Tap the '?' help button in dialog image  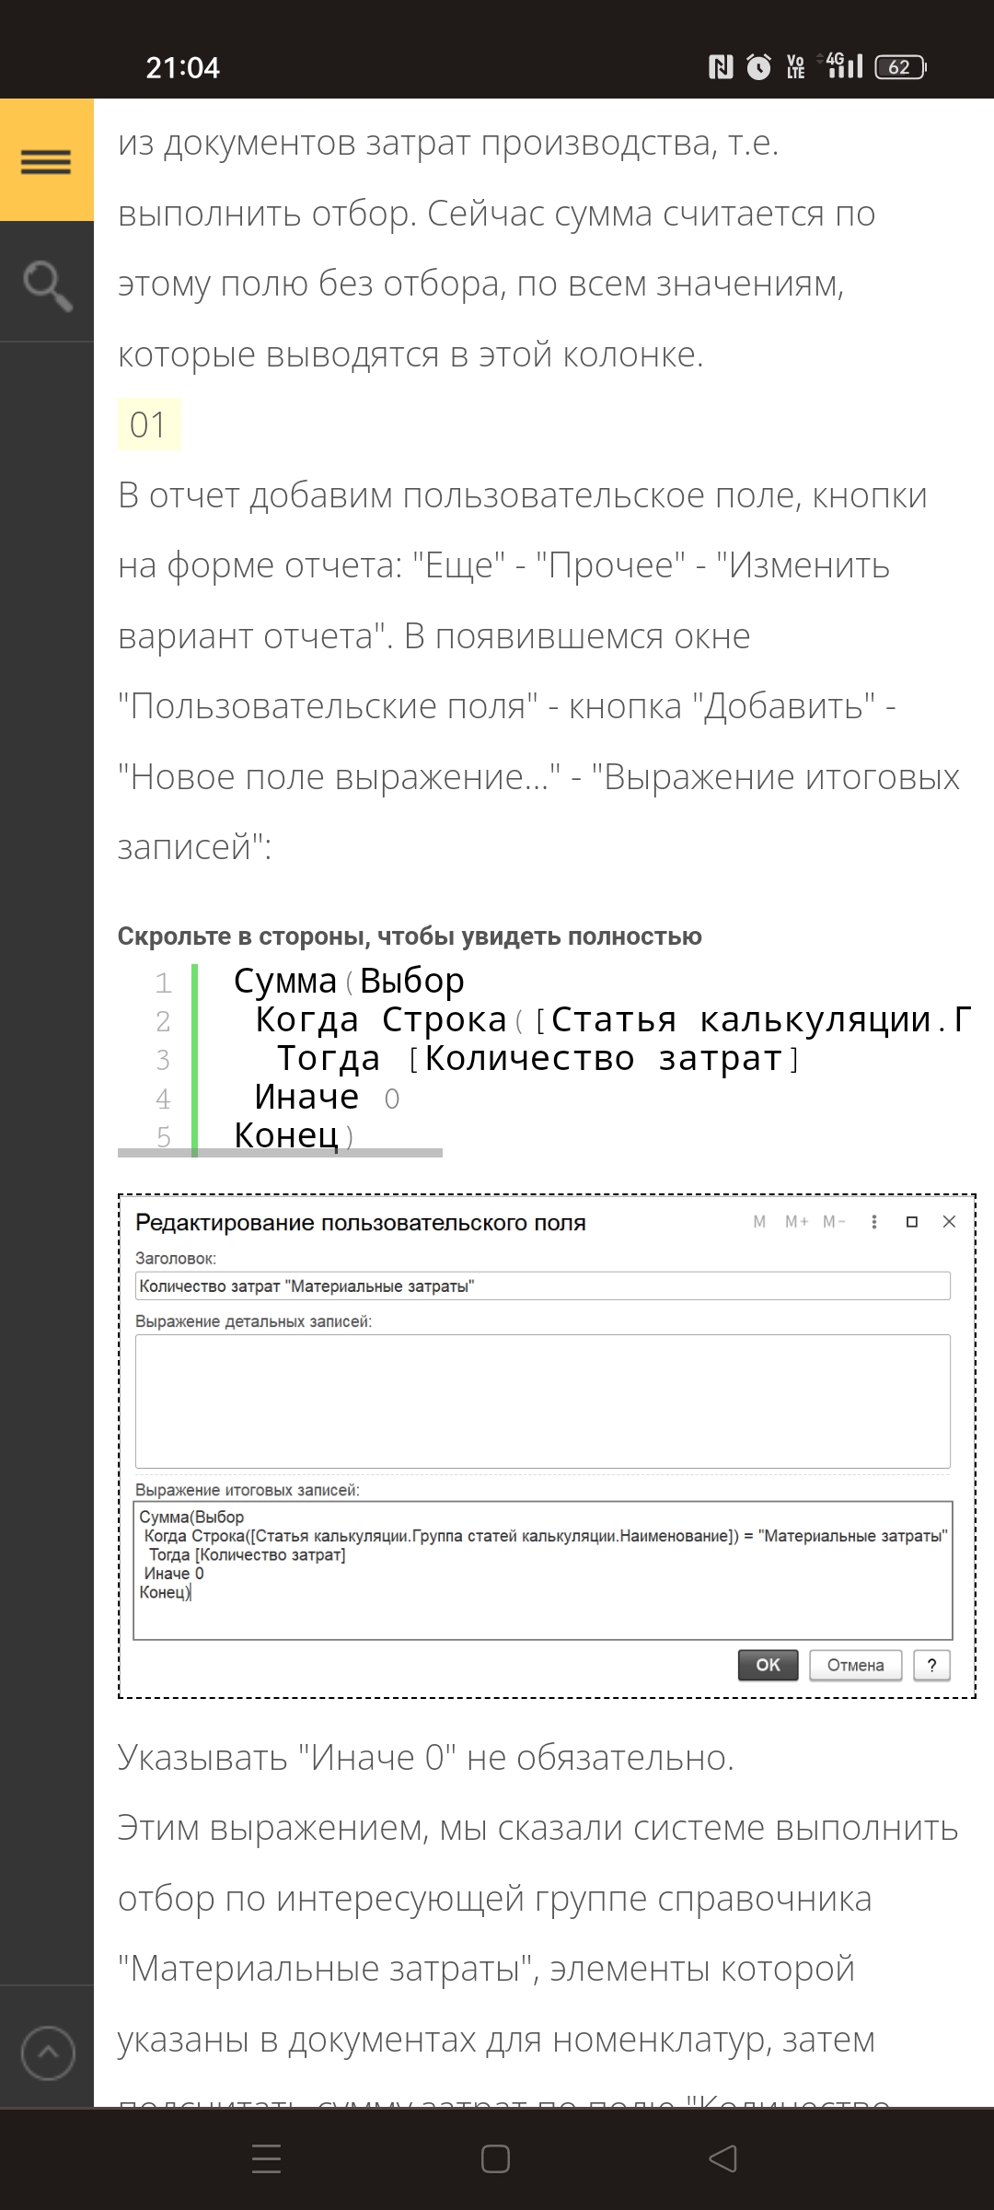click(x=931, y=1665)
